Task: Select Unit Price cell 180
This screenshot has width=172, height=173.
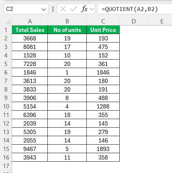Action: coord(103,81)
